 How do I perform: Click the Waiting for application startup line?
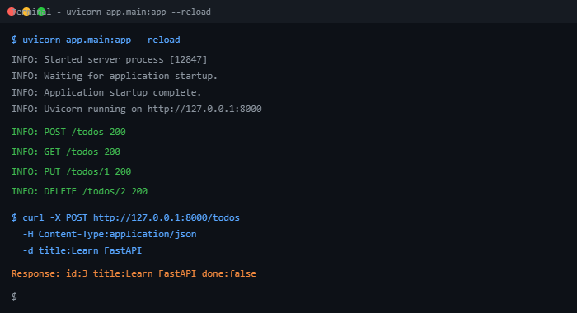(x=115, y=76)
